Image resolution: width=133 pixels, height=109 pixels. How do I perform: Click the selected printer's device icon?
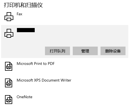point(9,33)
